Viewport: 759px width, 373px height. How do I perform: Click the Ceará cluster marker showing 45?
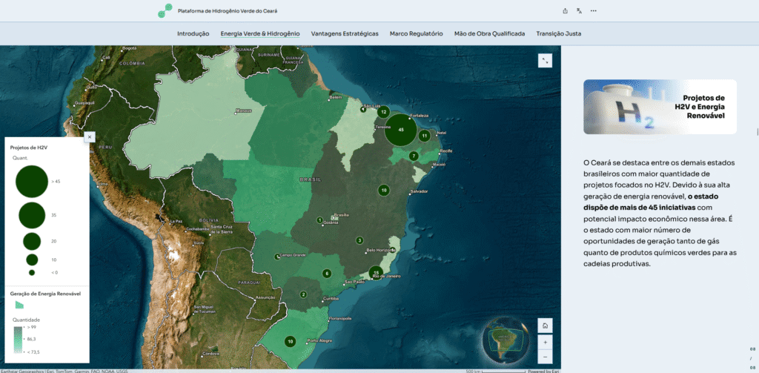coord(401,129)
